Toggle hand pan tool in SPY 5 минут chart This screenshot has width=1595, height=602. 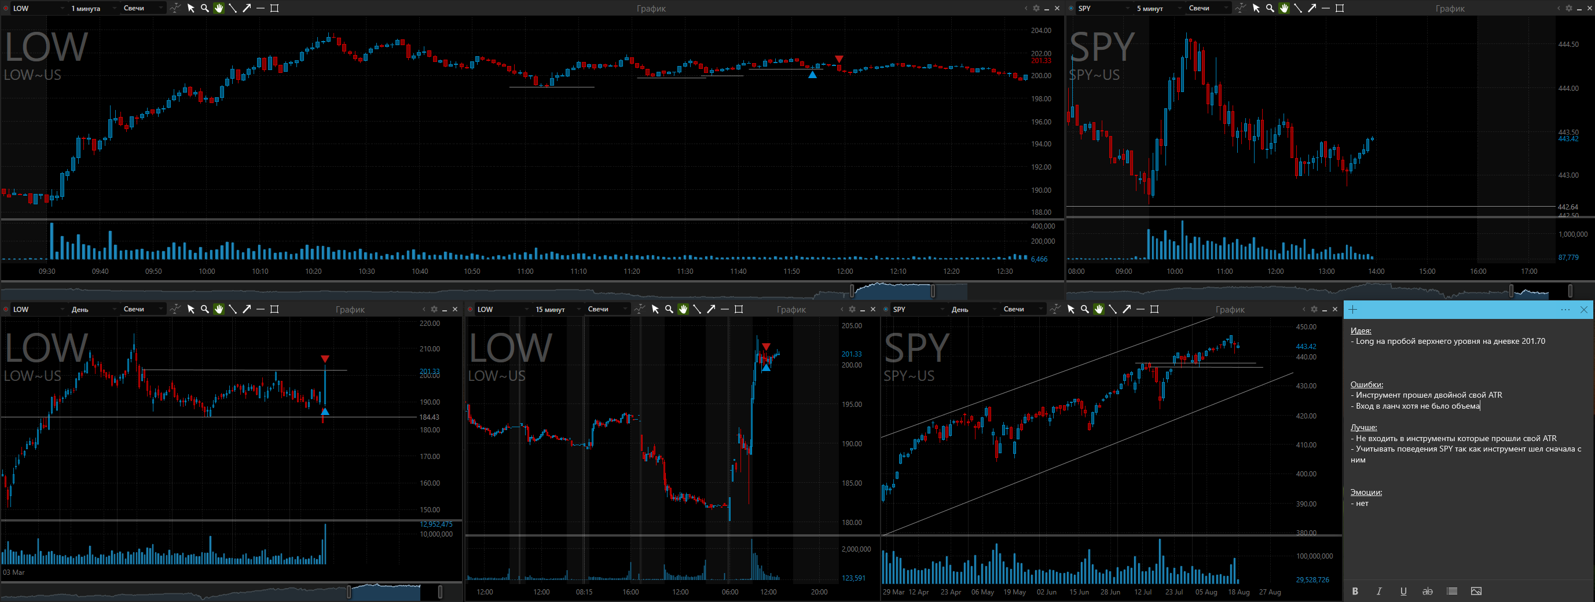tap(1284, 8)
